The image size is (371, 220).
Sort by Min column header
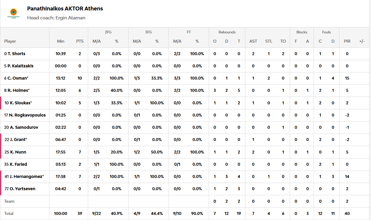tap(61, 41)
